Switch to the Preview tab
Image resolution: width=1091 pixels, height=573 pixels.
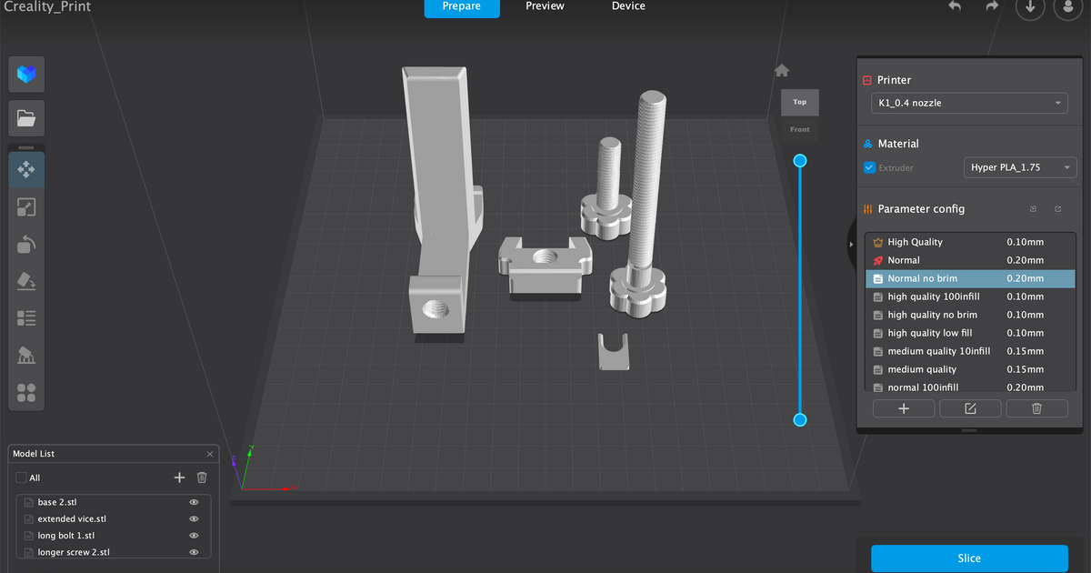pyautogui.click(x=545, y=7)
